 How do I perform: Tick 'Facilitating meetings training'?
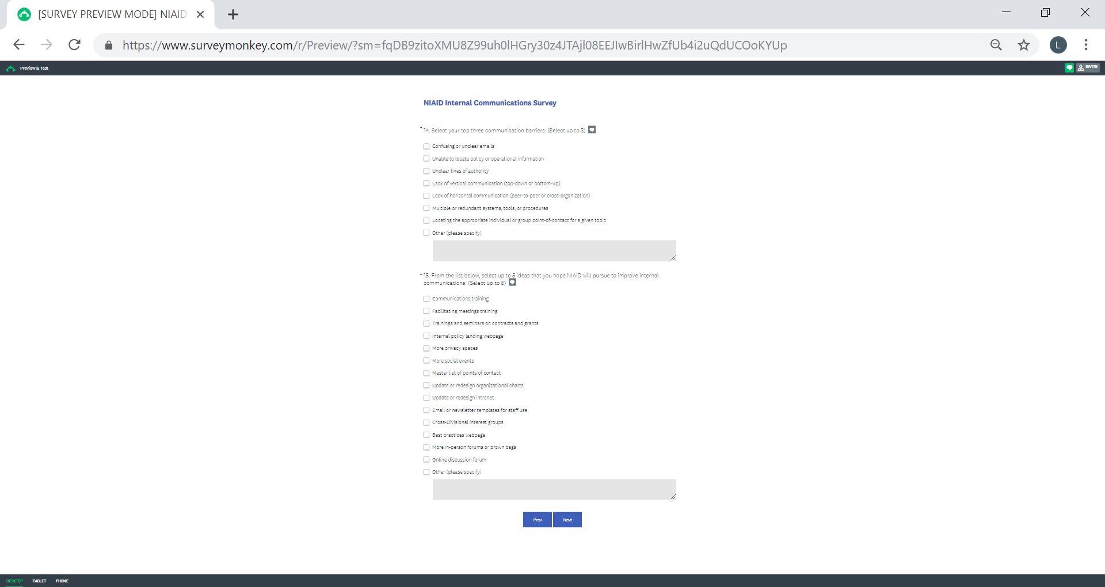(426, 311)
